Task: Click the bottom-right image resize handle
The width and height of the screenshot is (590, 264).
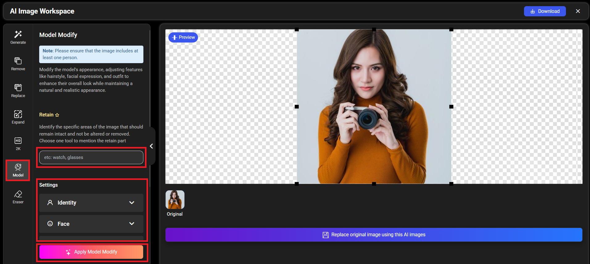Action: [x=451, y=184]
